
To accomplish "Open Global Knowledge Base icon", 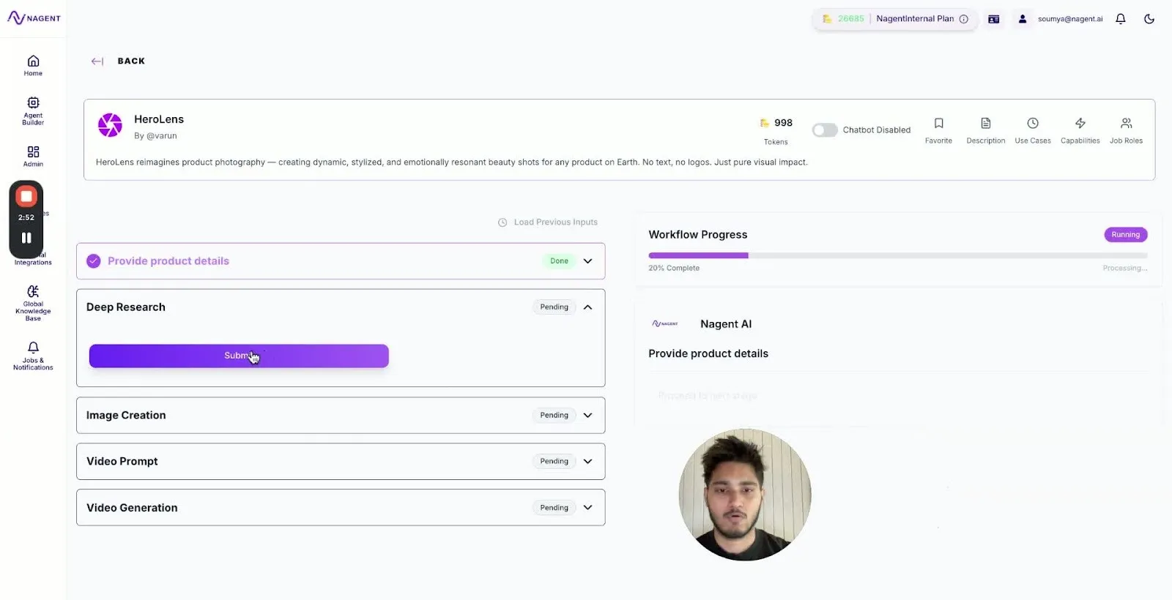I will [x=33, y=291].
